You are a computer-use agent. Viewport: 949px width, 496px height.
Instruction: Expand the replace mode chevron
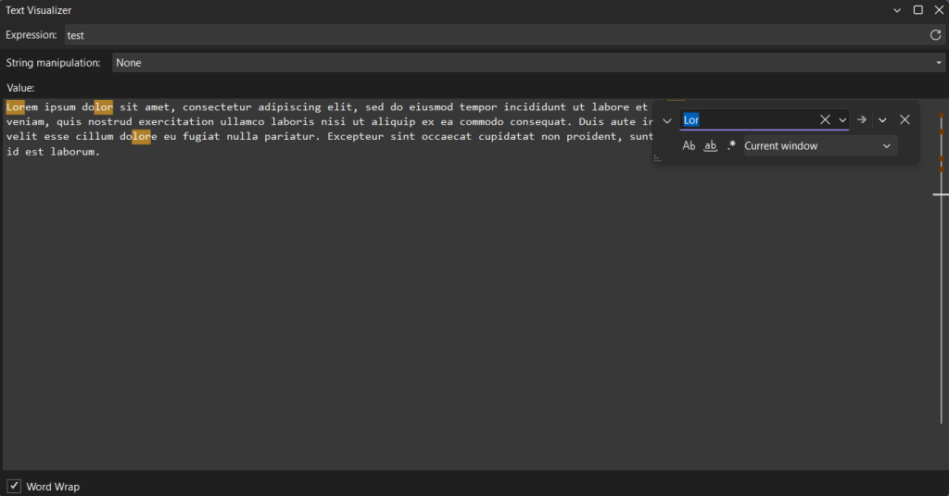tap(667, 120)
